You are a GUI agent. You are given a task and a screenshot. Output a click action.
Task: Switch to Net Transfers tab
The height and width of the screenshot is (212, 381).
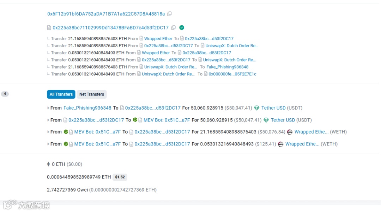pos(92,94)
